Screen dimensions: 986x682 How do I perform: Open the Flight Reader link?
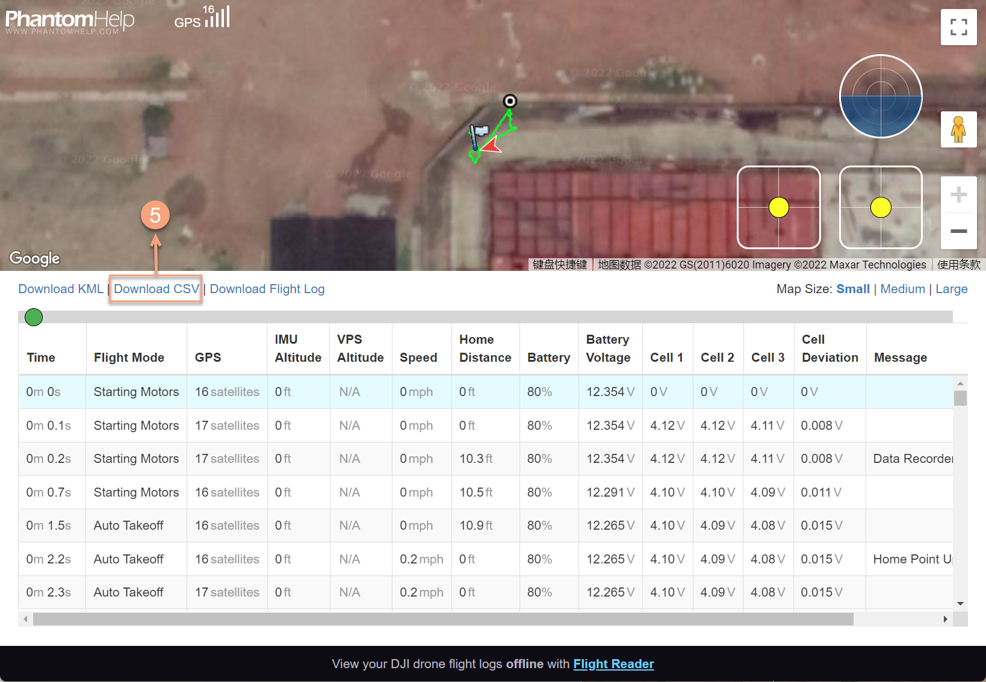613,664
